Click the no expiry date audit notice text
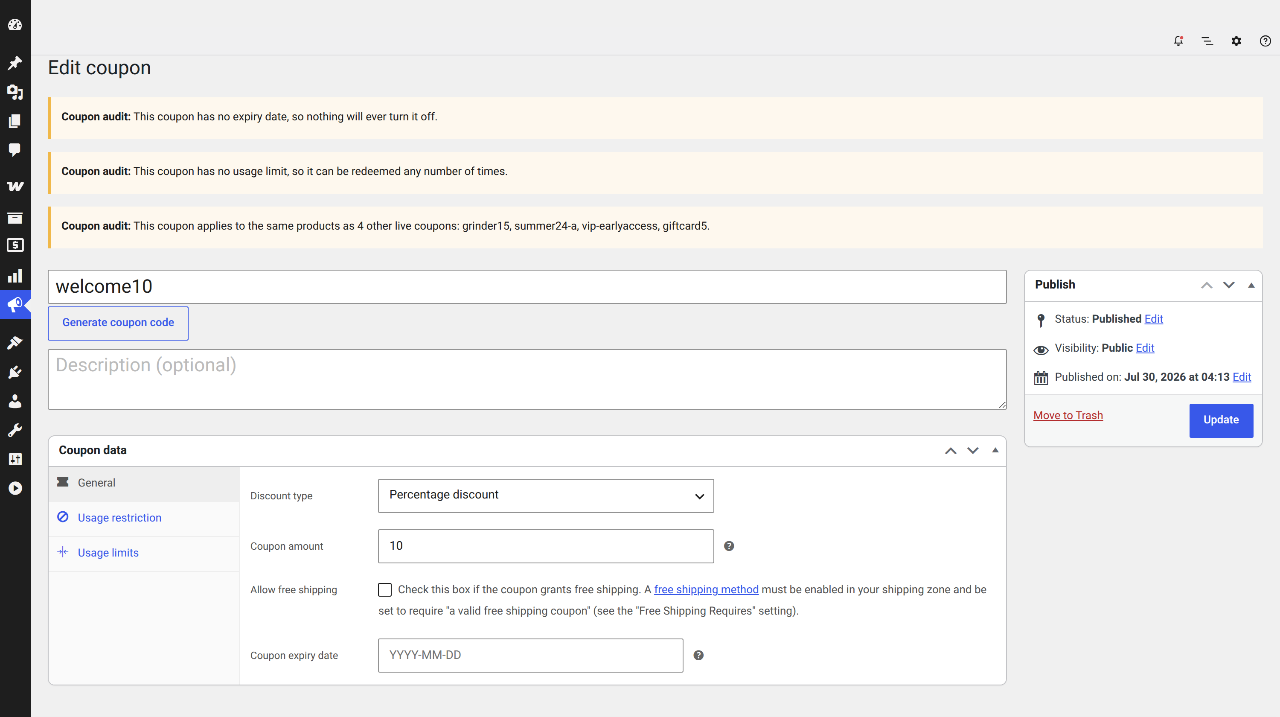This screenshot has height=717, width=1280. [x=249, y=117]
